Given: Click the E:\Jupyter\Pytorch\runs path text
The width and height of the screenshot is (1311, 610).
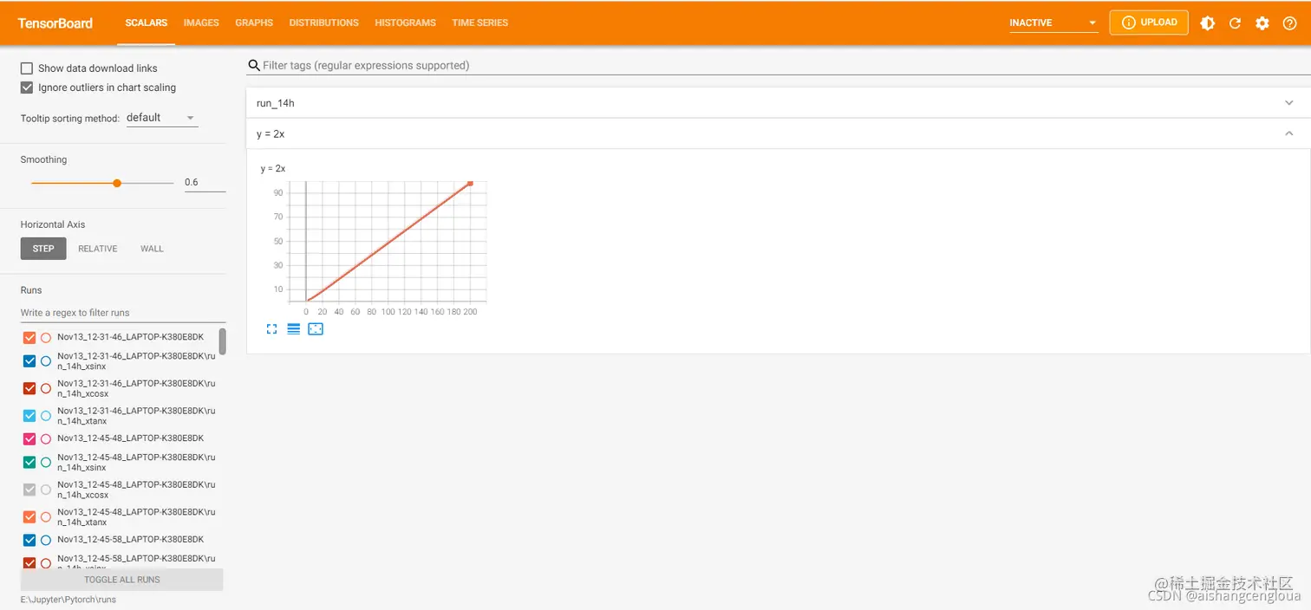Looking at the screenshot, I should [x=68, y=600].
